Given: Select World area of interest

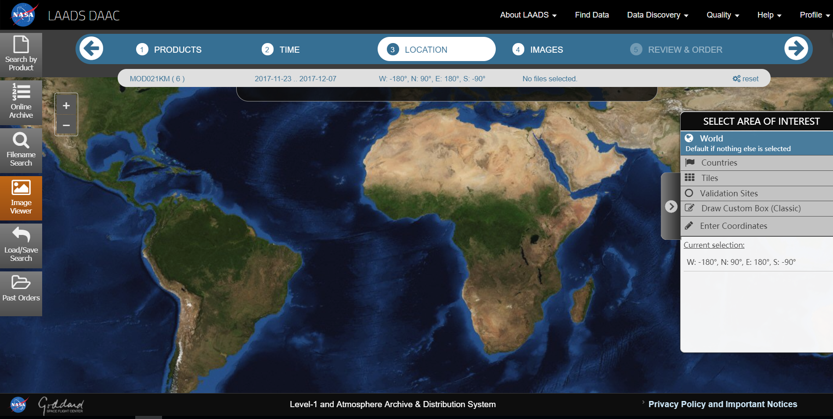Looking at the screenshot, I should point(757,143).
